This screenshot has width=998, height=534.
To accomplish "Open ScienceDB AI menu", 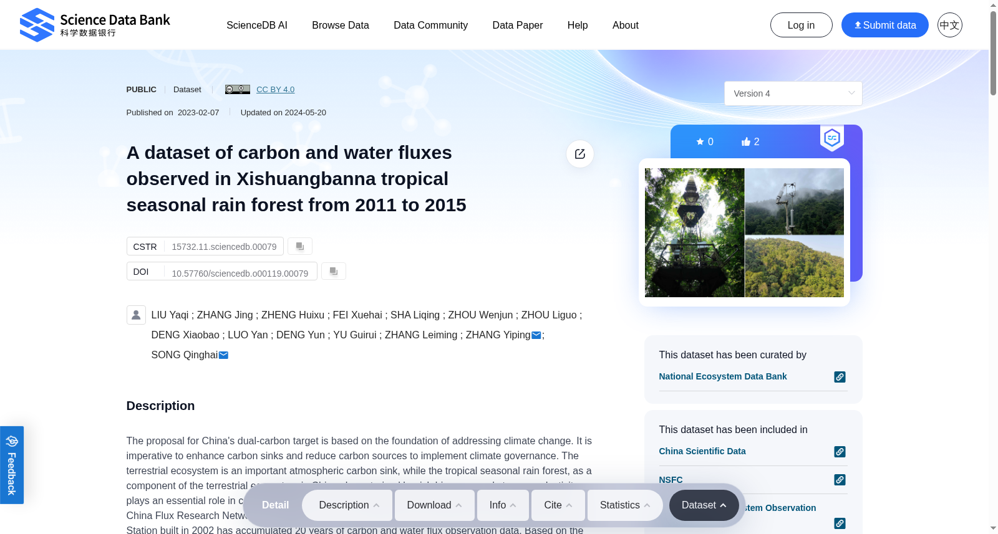I will [257, 25].
